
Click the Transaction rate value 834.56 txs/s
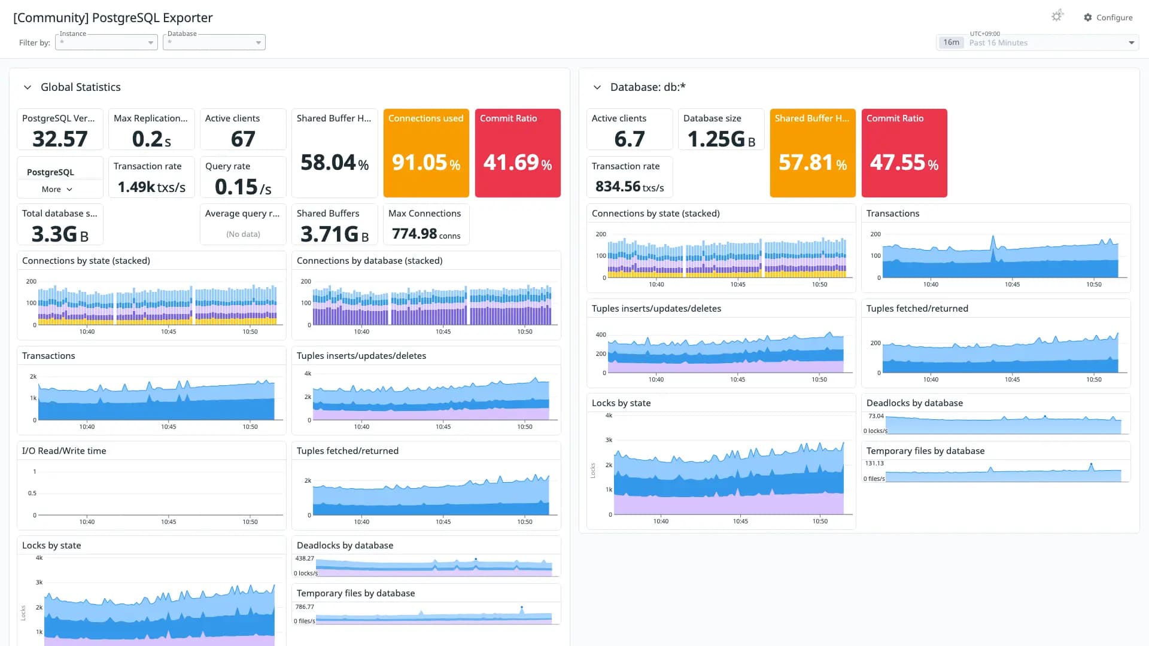pyautogui.click(x=630, y=187)
